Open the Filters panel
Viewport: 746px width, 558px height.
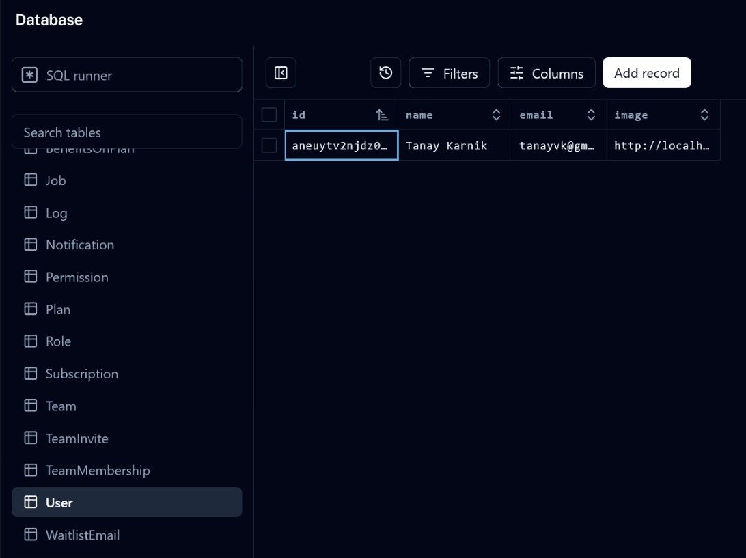click(x=449, y=72)
